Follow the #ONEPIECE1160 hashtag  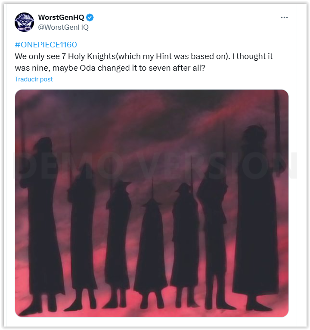46,45
